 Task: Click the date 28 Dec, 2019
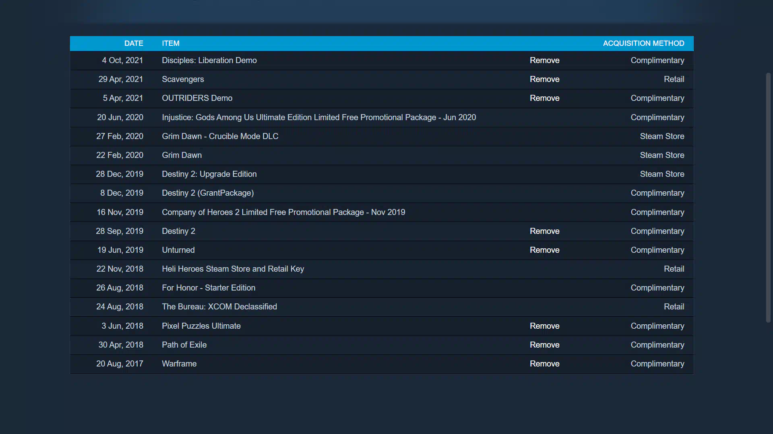click(120, 174)
